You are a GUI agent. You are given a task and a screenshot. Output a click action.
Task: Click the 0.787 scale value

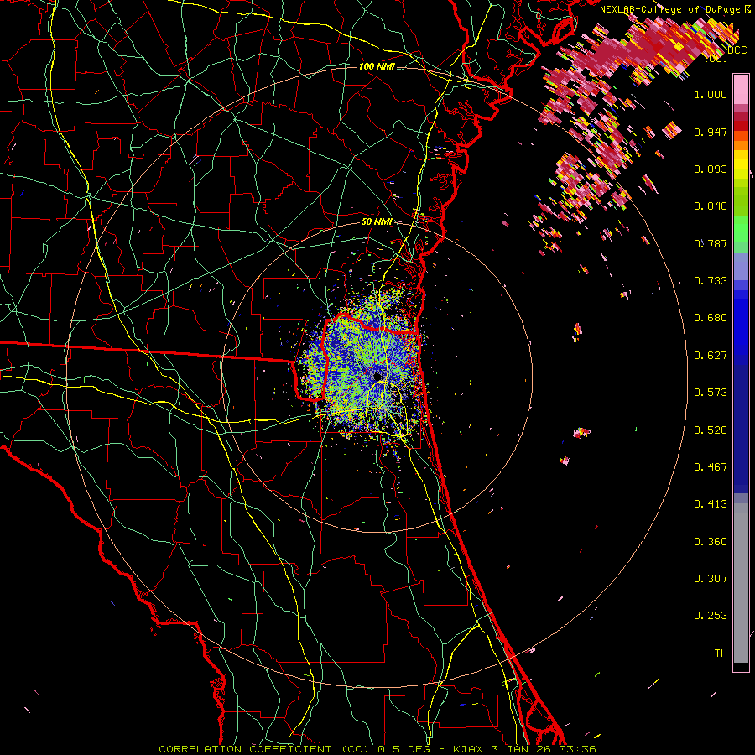coord(711,243)
